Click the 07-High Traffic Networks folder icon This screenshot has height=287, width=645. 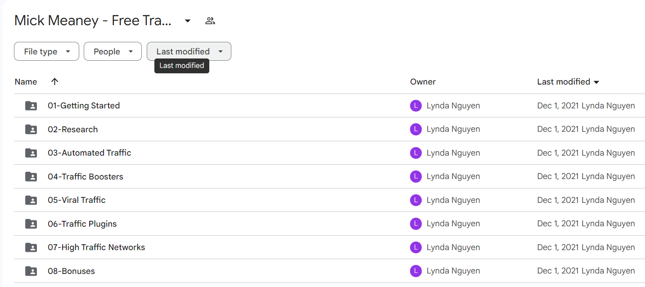point(31,247)
